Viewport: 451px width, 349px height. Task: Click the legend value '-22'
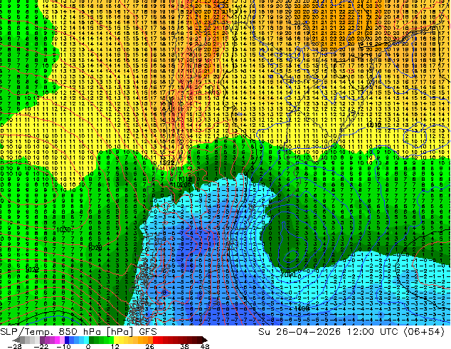pyautogui.click(x=41, y=346)
